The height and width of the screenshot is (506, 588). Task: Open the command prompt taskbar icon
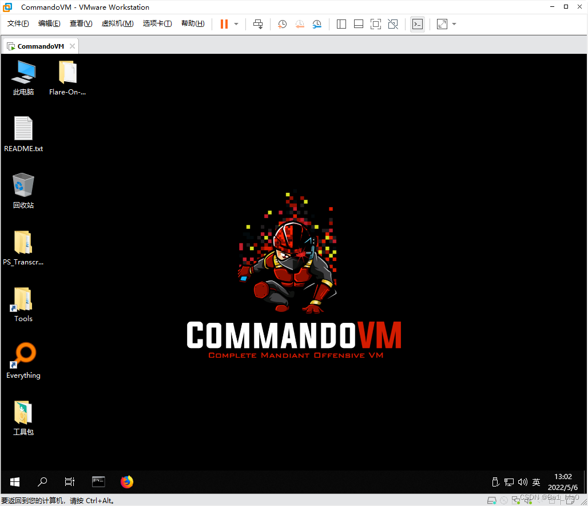(x=98, y=482)
